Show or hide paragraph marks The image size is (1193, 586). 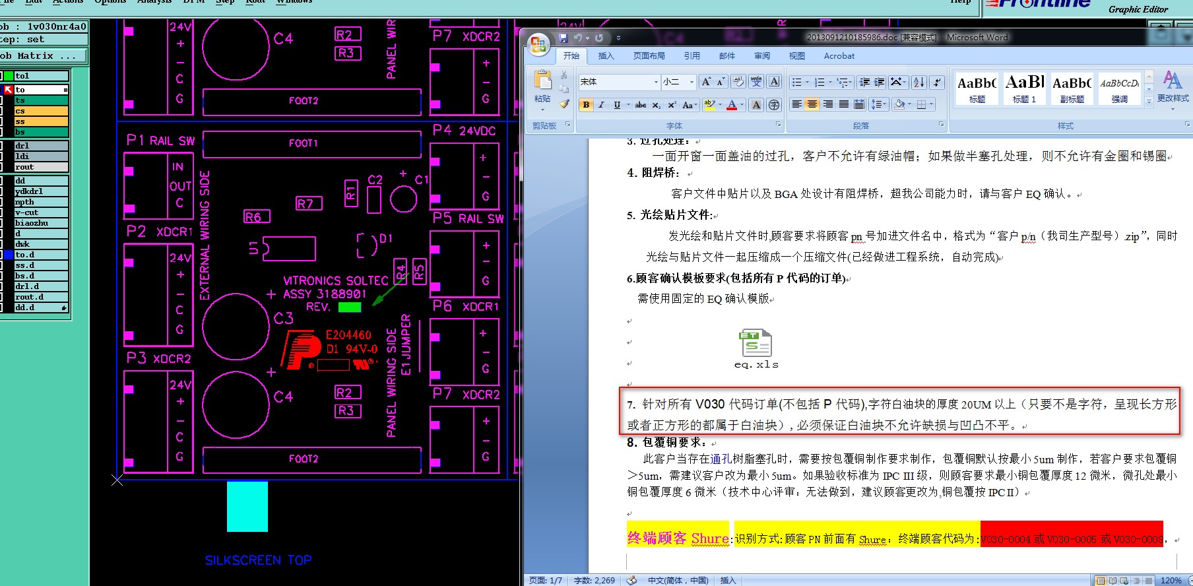coord(937,82)
